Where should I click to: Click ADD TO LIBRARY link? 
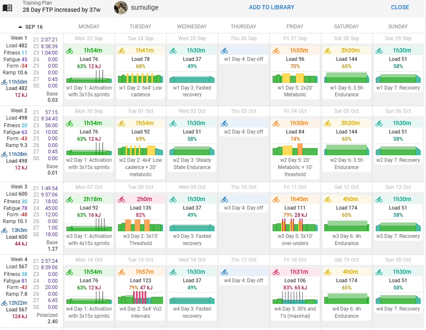[271, 7]
